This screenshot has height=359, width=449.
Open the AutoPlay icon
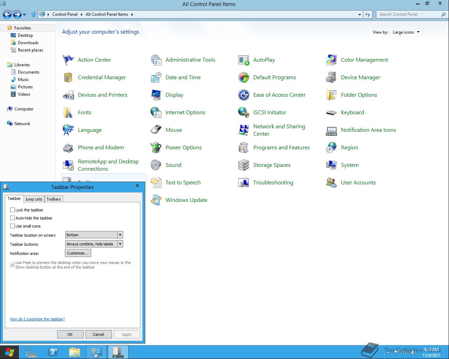243,60
